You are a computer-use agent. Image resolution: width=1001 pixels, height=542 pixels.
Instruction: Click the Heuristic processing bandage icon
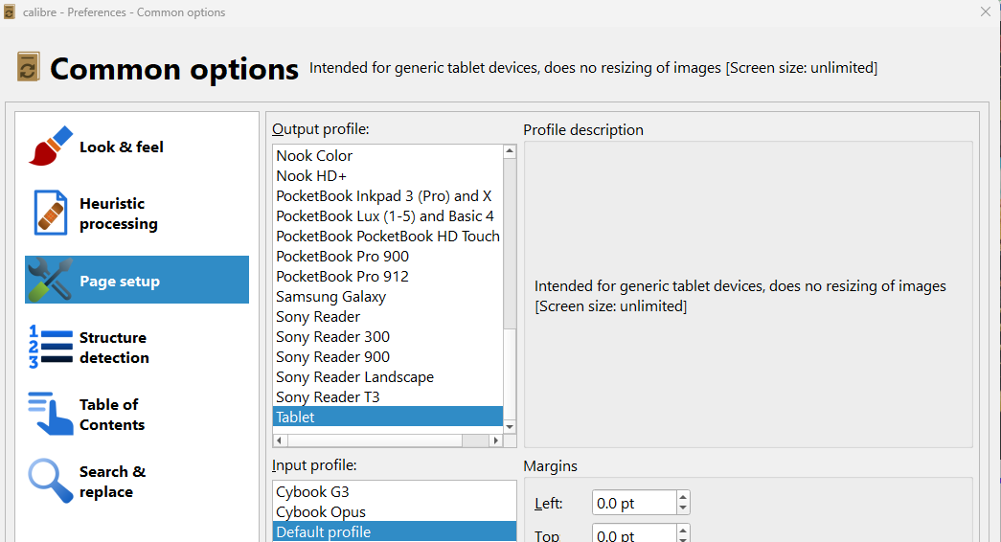click(51, 213)
